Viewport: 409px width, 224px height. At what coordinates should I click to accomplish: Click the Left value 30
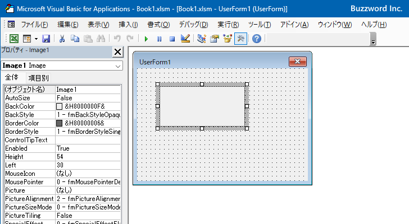coord(88,165)
